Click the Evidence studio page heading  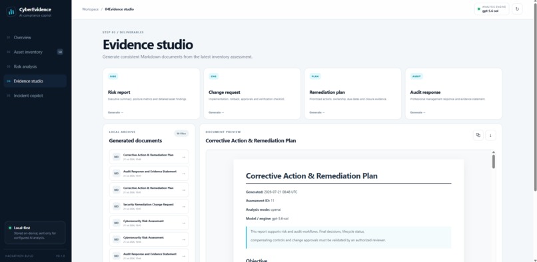coord(148,45)
